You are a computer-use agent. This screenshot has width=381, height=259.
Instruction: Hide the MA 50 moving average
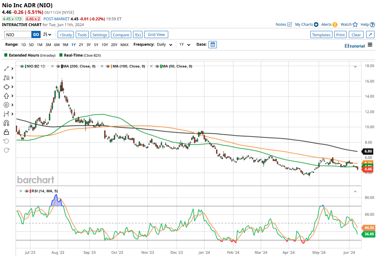(158, 66)
